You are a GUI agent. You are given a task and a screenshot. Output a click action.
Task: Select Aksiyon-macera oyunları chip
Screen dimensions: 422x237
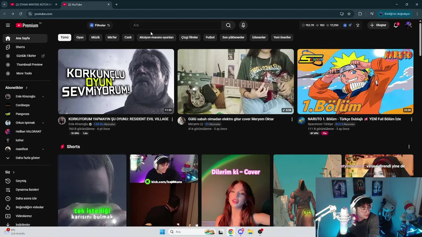[x=156, y=37]
